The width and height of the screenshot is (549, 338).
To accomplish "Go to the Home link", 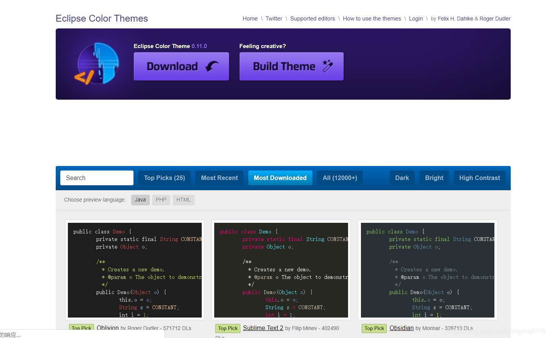I will click(250, 19).
